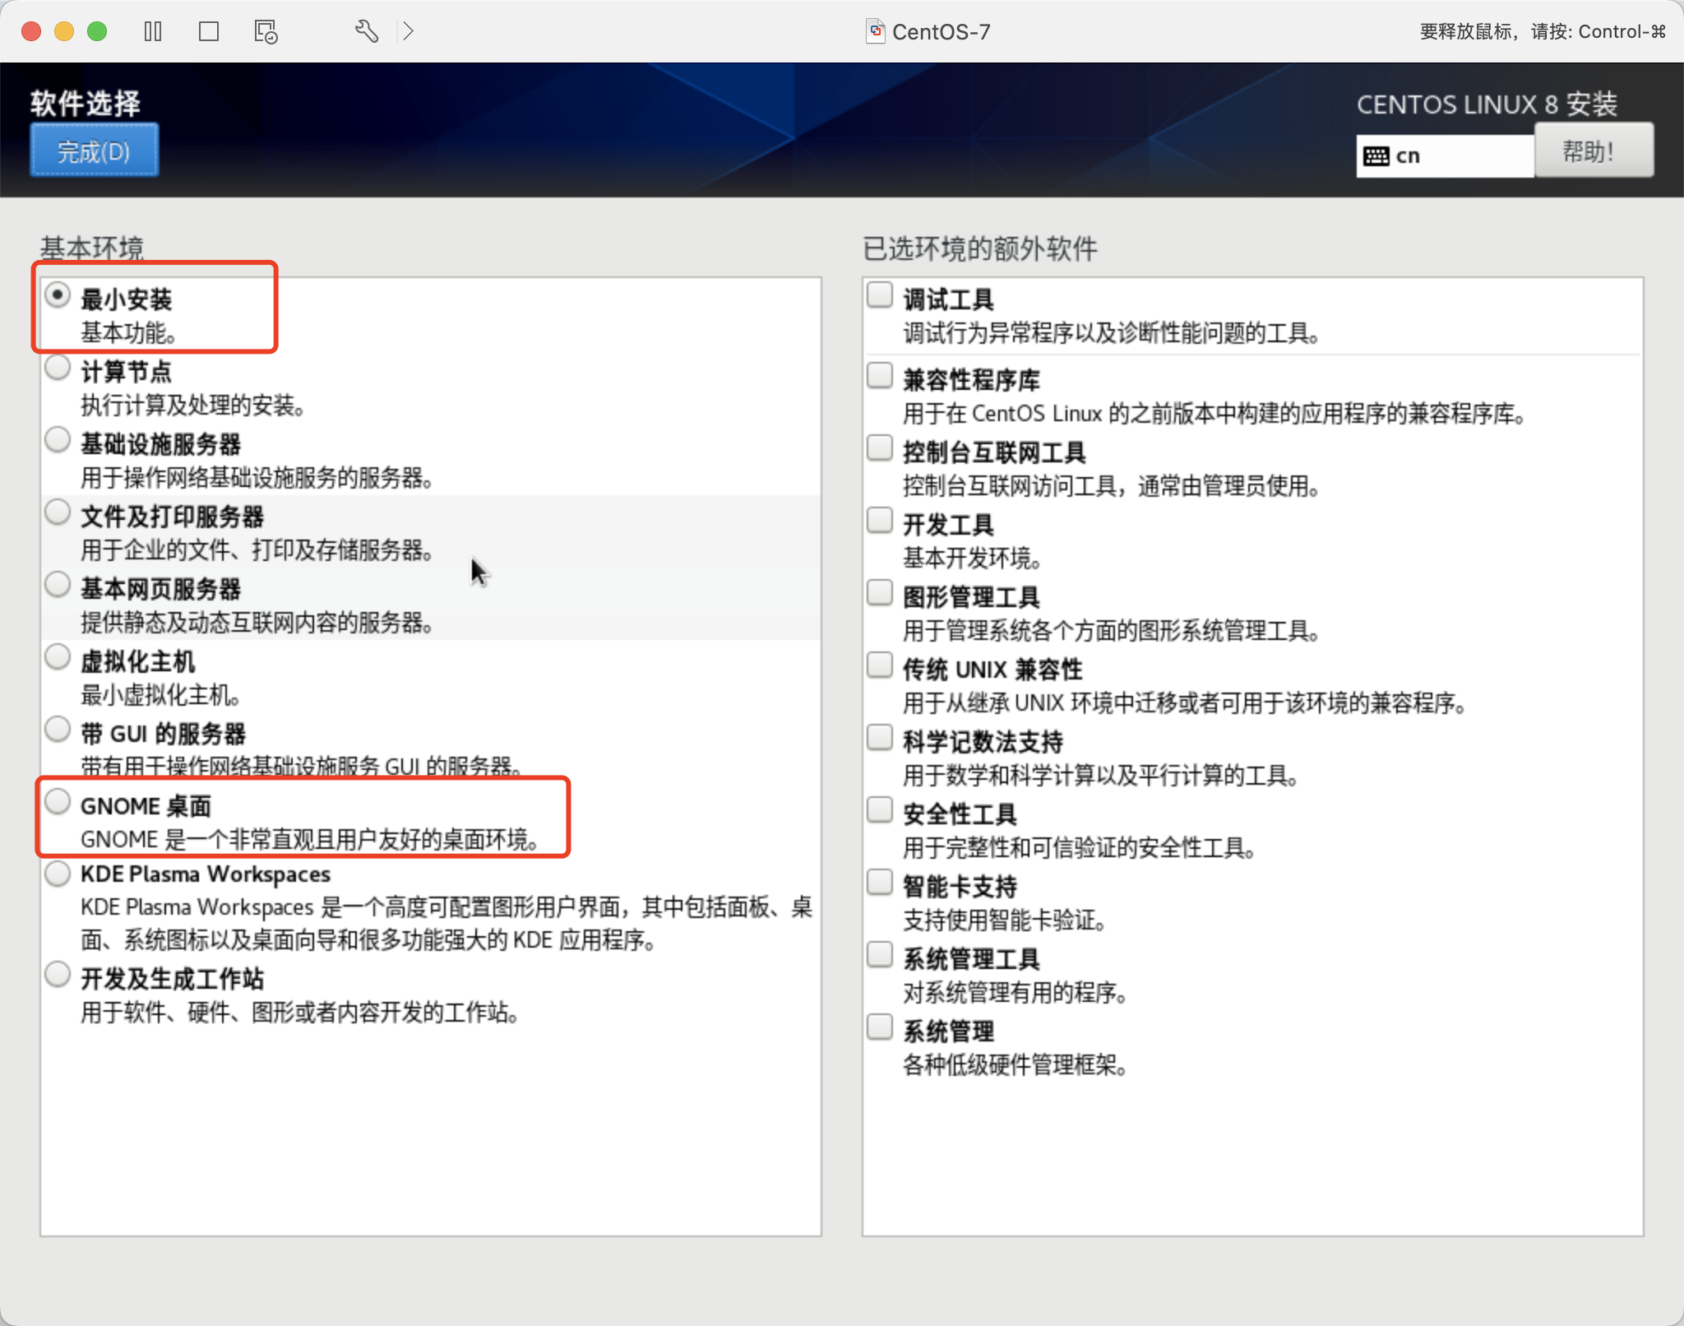Click the description 最小虚拟化主机。
This screenshot has height=1326, width=1684.
[160, 695]
